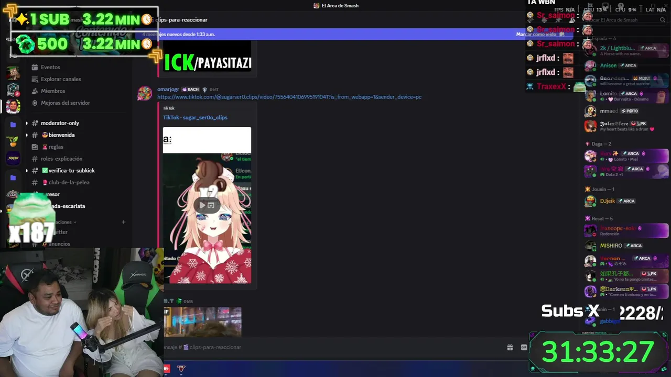Open member 2k / Lightblu... profile
Image resolution: width=671 pixels, height=377 pixels.
(x=626, y=51)
